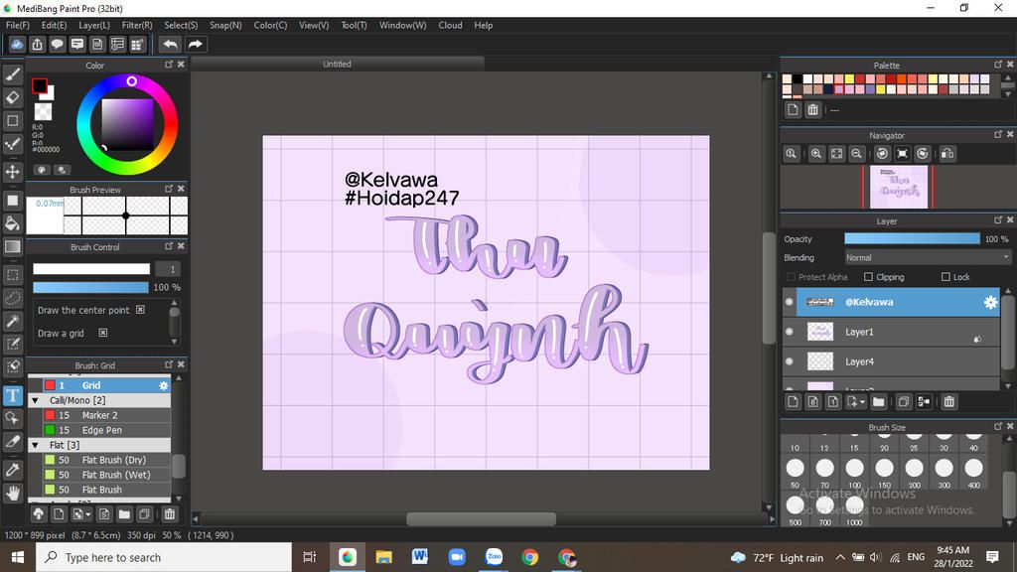
Task: Click the foreground black color swatch
Action: (x=40, y=85)
